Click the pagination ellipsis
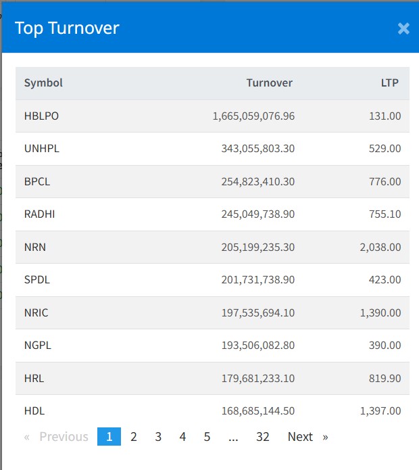The height and width of the screenshot is (470, 419). pyautogui.click(x=233, y=437)
